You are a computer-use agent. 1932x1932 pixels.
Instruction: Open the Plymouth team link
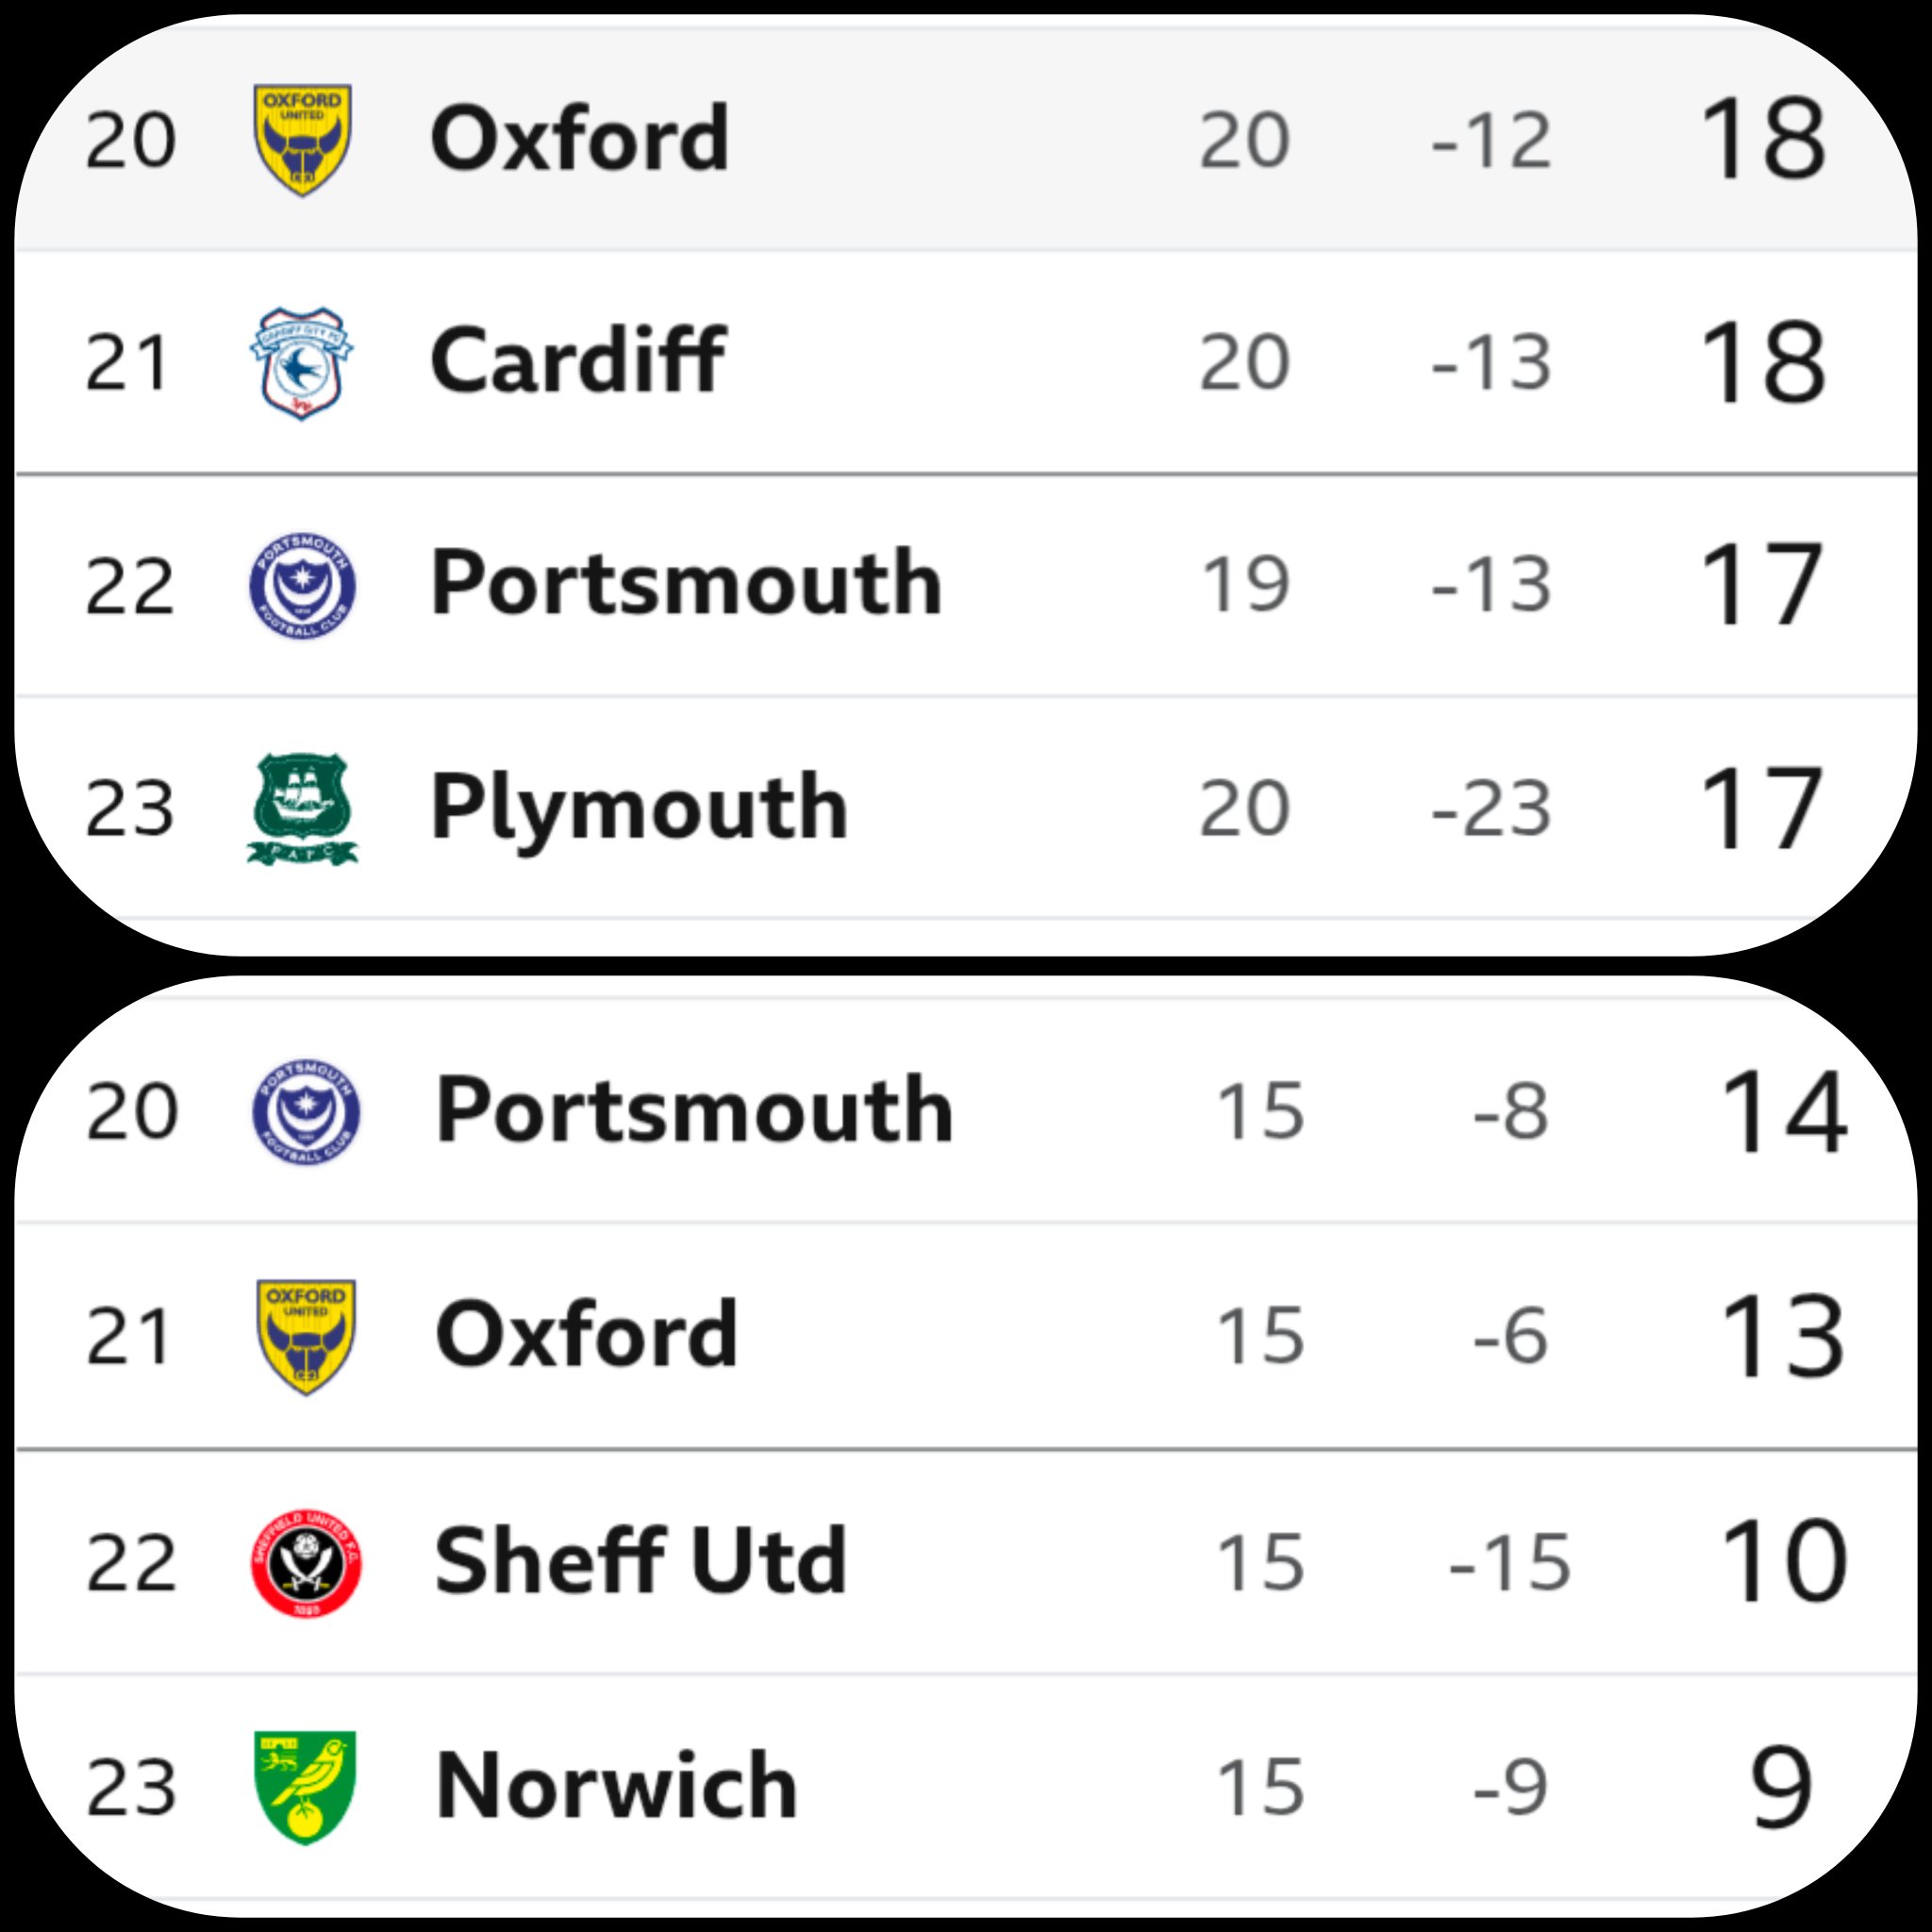pyautogui.click(x=639, y=809)
